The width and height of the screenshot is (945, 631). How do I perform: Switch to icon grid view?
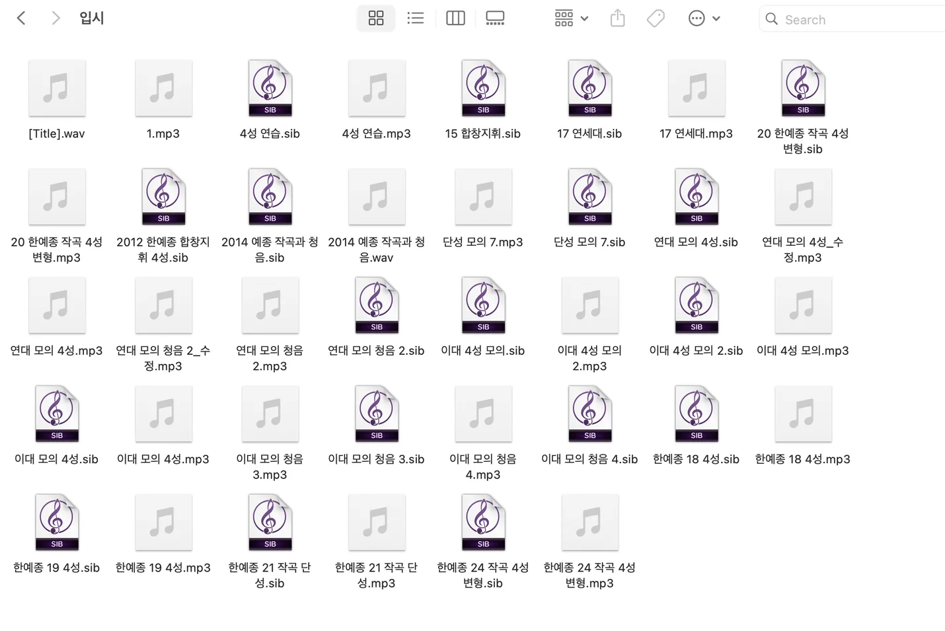[376, 19]
